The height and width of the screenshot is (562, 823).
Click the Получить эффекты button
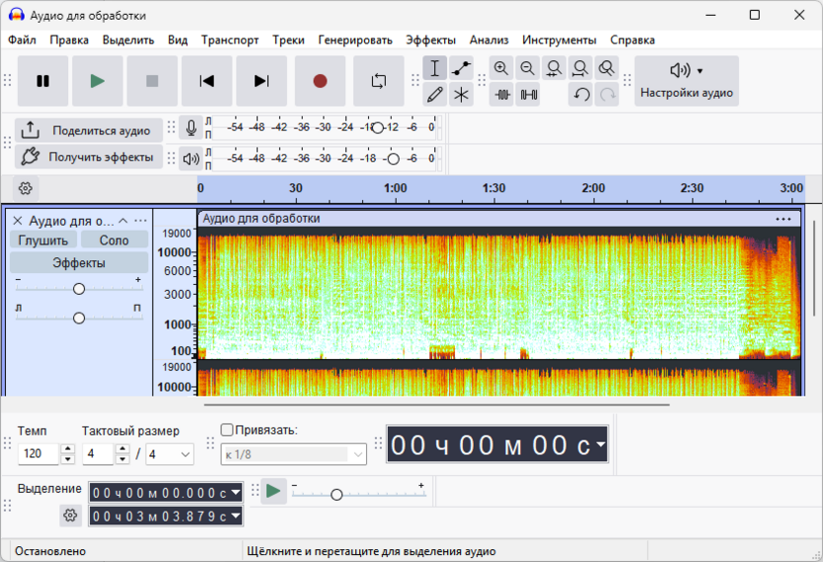pyautogui.click(x=89, y=156)
